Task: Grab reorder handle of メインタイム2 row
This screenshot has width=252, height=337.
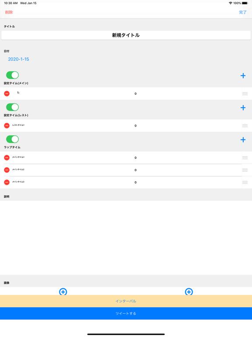Action: (x=245, y=170)
